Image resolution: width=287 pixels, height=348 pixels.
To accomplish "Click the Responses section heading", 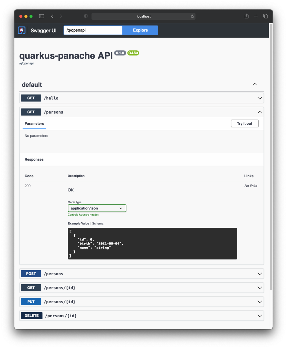I will 34,159.
